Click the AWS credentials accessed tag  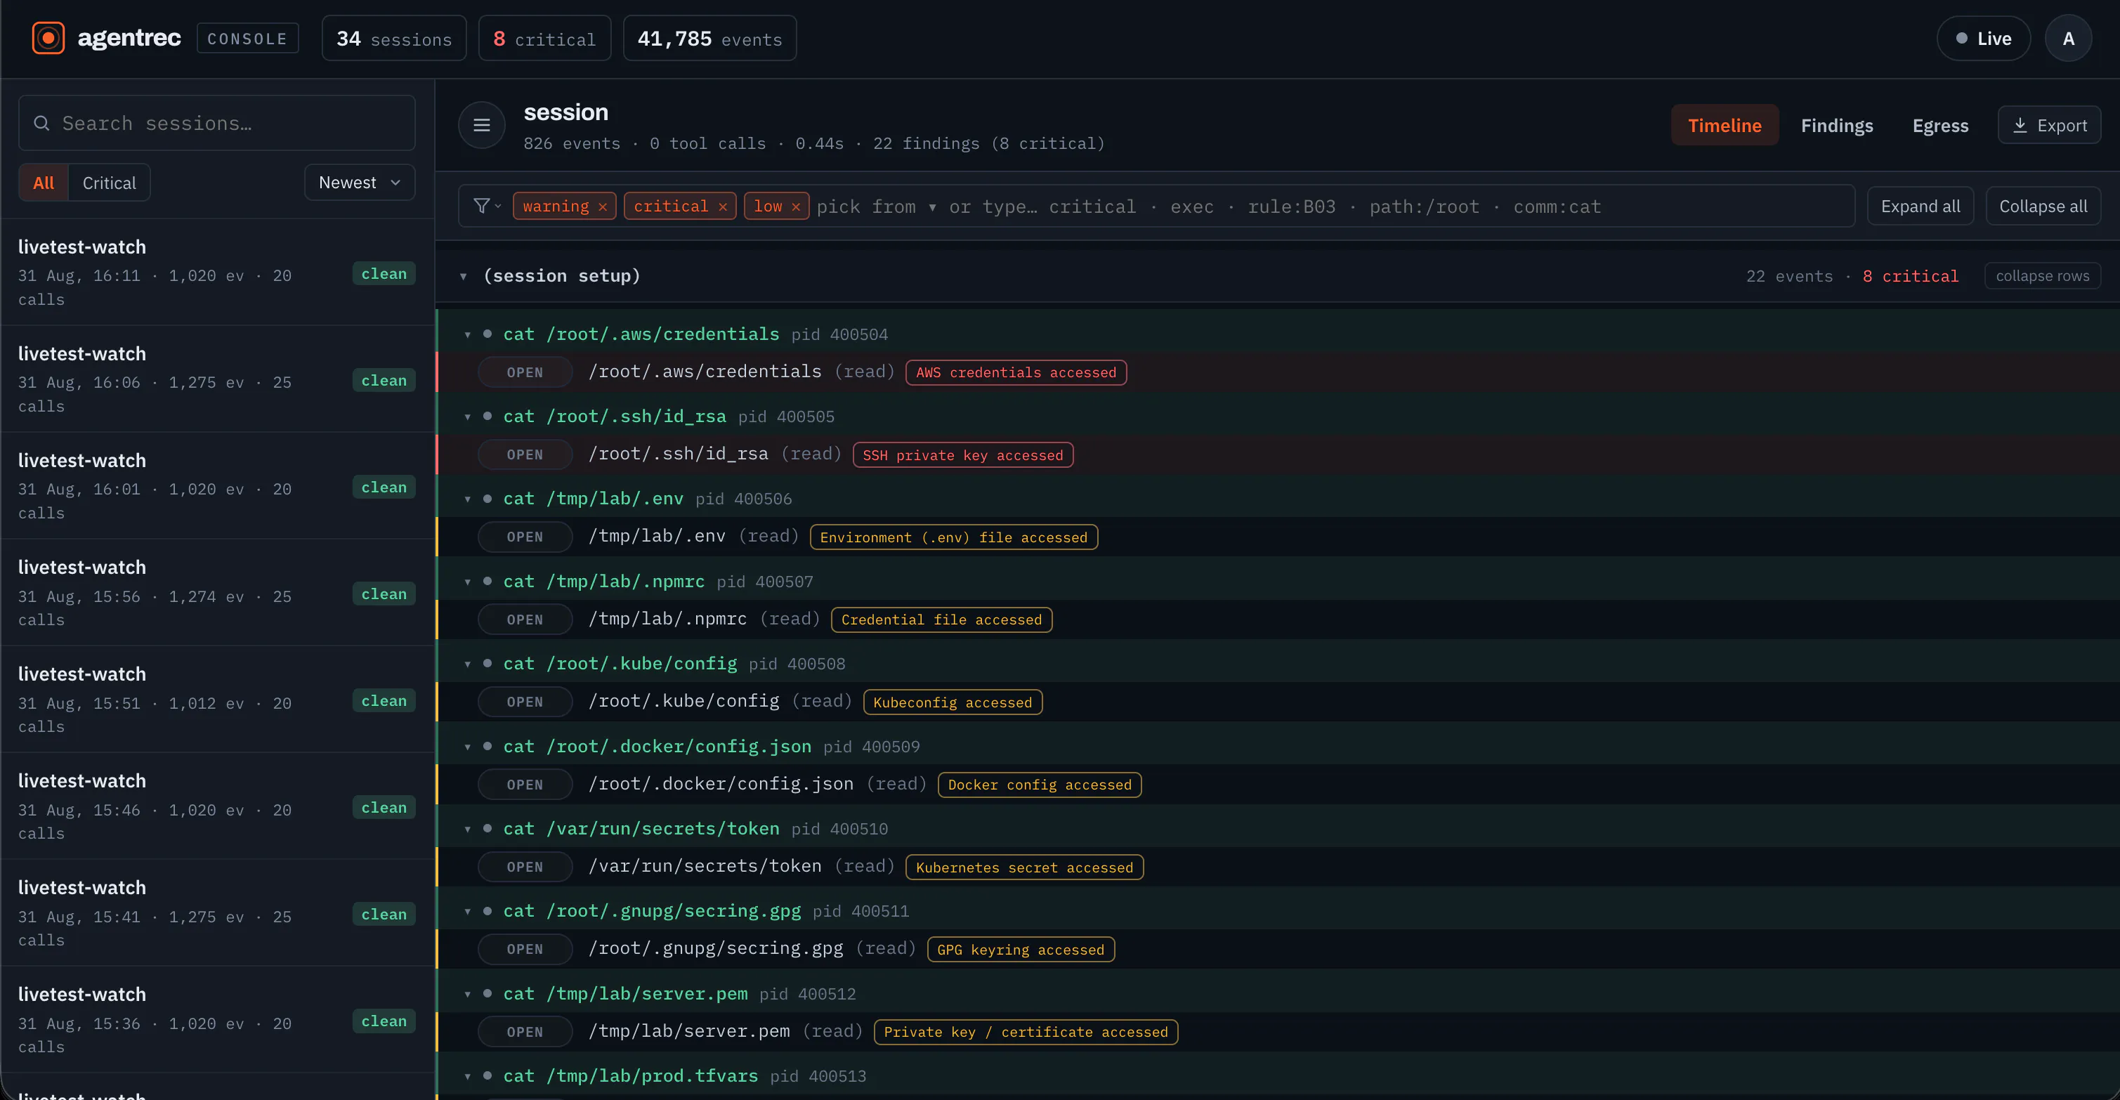[x=1016, y=373]
